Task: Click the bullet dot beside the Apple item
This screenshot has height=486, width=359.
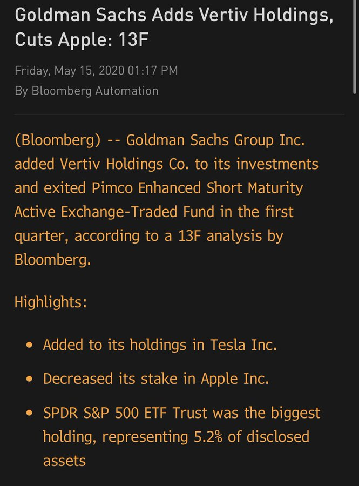Action: [x=30, y=379]
